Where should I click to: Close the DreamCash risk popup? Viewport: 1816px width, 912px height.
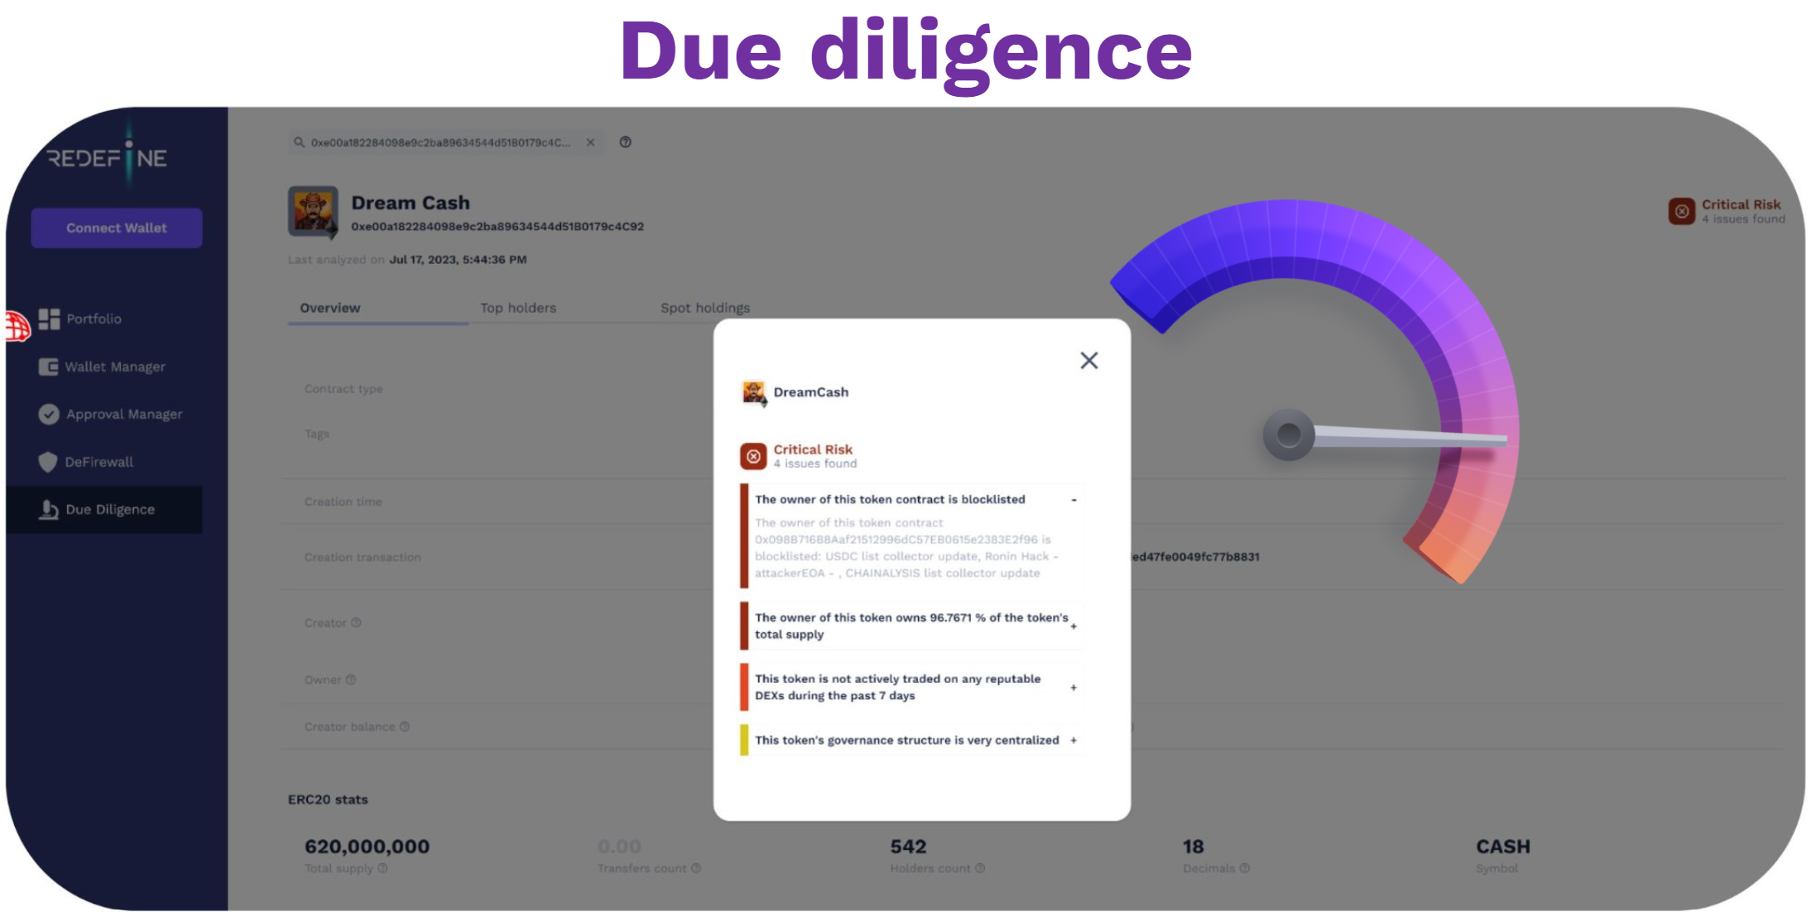point(1089,359)
